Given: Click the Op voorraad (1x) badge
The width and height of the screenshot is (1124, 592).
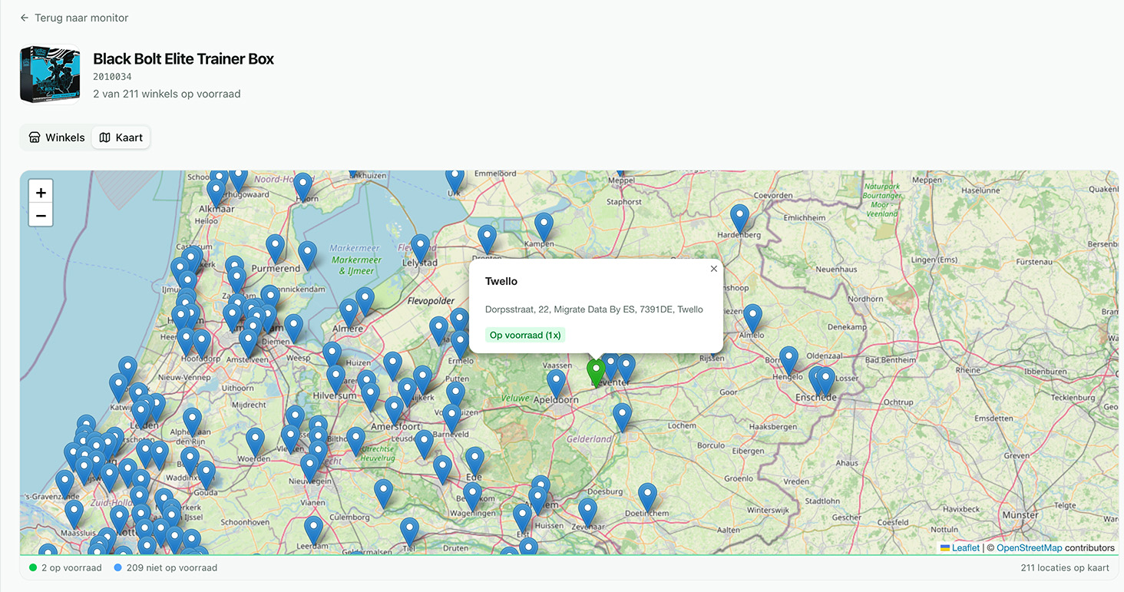Looking at the screenshot, I should click(x=525, y=336).
